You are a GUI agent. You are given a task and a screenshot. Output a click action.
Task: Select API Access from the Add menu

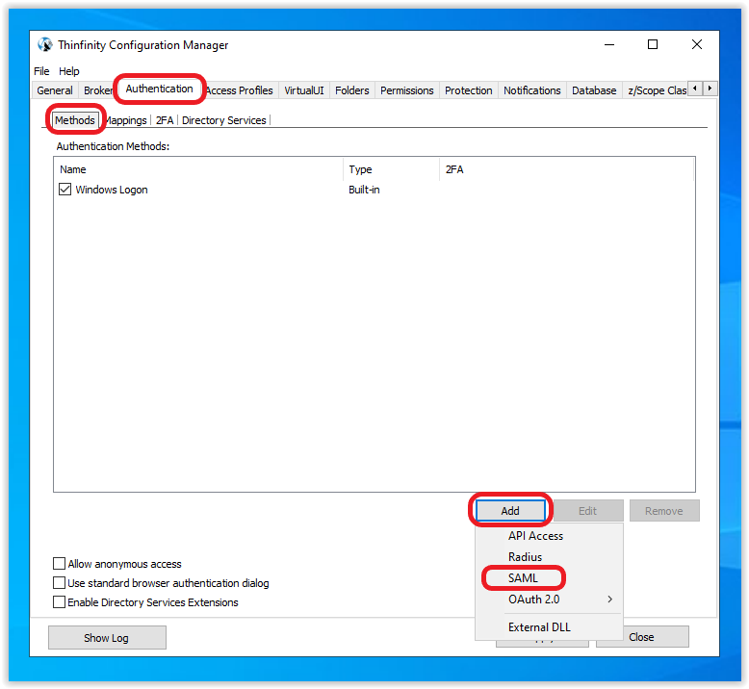(x=535, y=536)
